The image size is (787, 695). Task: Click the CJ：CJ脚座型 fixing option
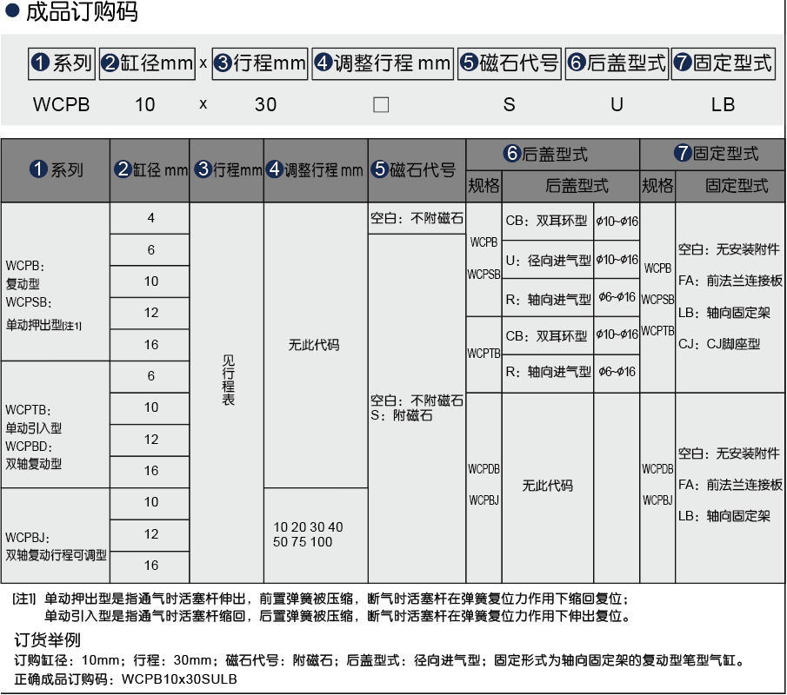719,344
